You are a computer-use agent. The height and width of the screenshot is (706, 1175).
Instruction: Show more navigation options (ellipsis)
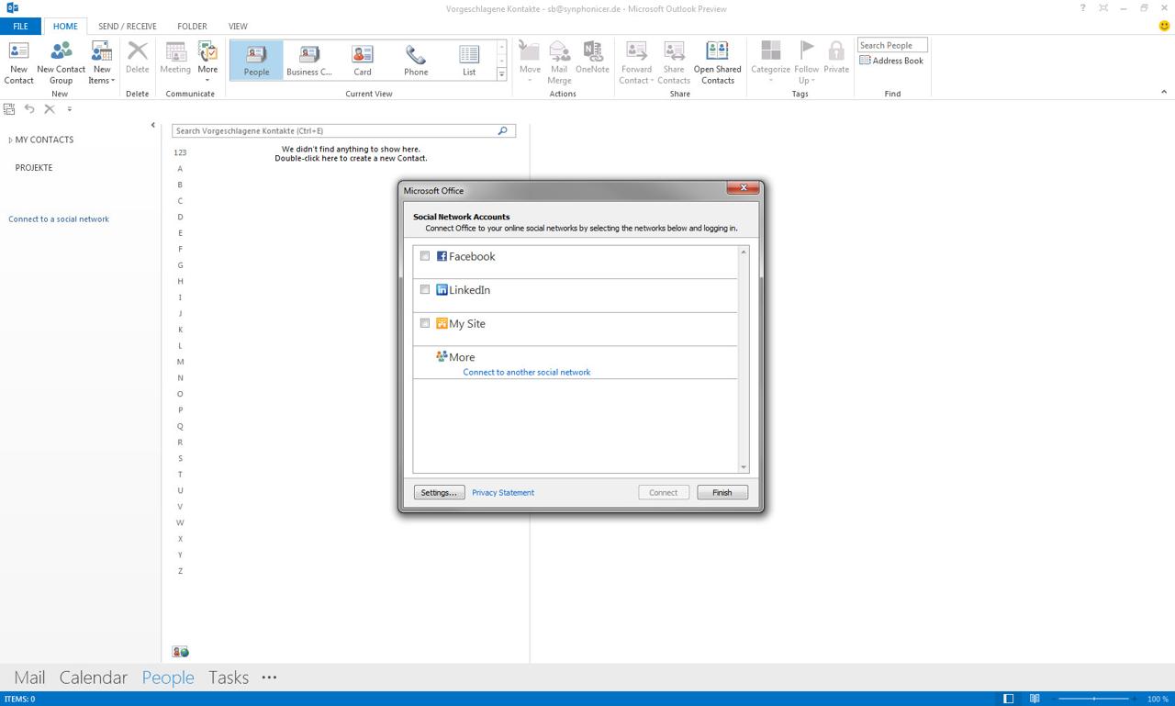point(269,678)
